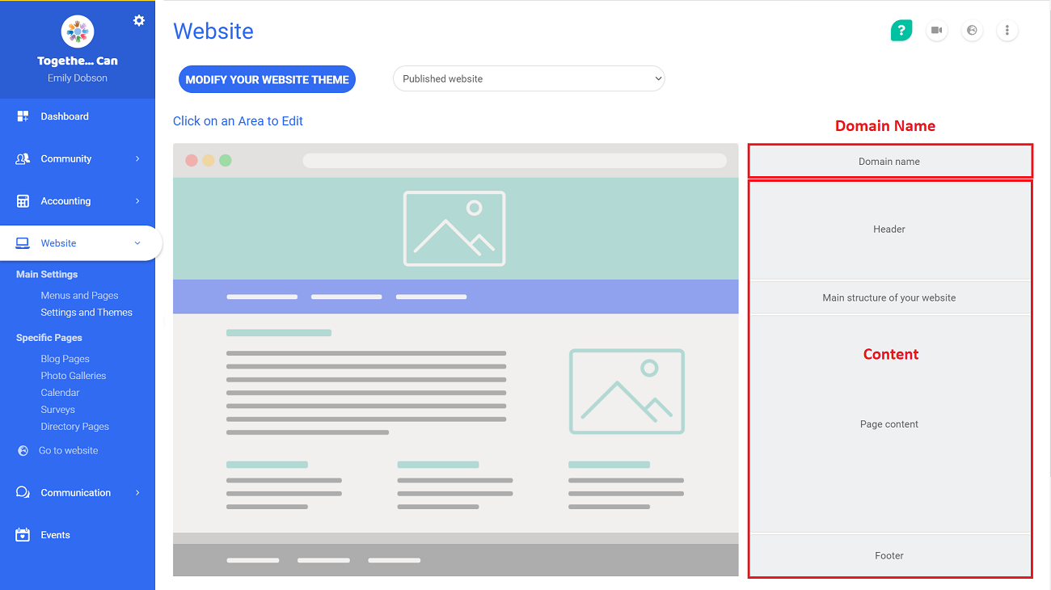
Task: Select Settings and Themes
Action: click(87, 312)
